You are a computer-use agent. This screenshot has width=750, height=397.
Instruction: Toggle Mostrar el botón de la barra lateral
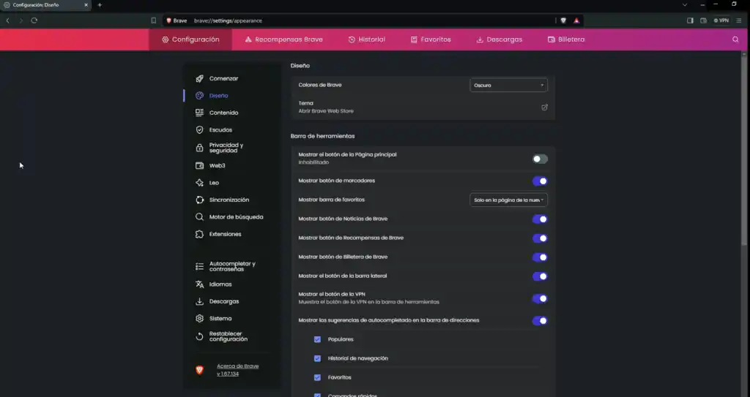point(540,276)
